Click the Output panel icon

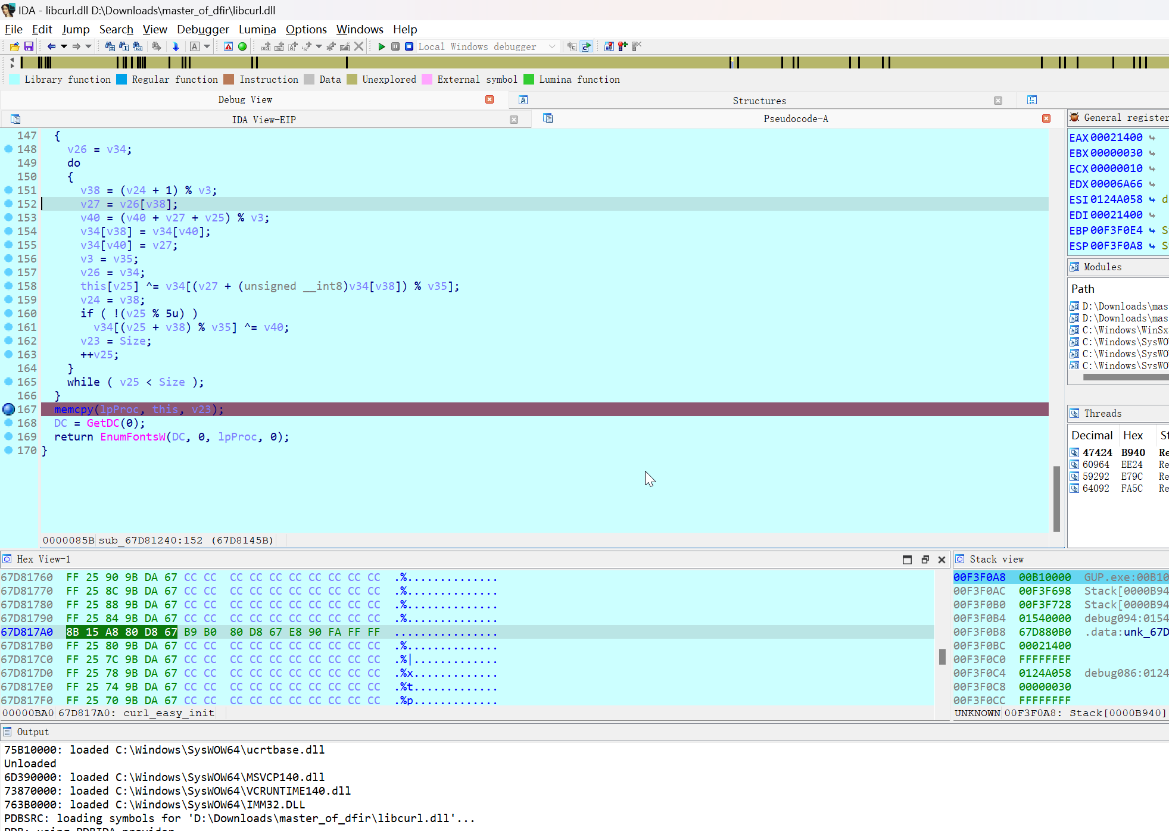[7, 732]
